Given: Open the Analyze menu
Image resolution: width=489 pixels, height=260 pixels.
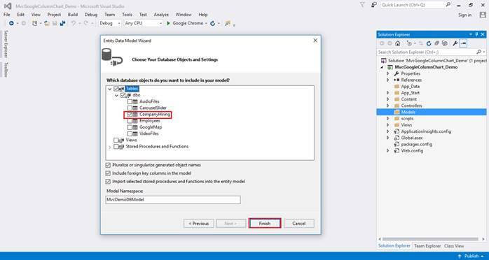Looking at the screenshot, I should (161, 15).
